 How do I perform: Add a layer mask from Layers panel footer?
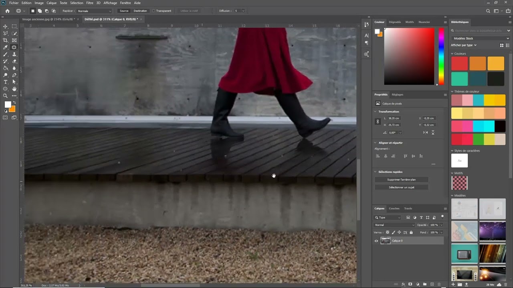point(411,284)
